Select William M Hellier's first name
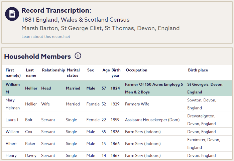Screen dimensions: 234x161 [x=13, y=88]
